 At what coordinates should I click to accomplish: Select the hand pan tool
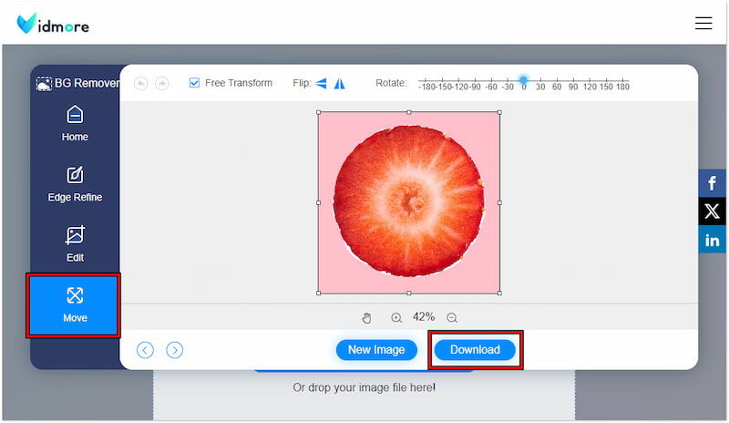pos(367,317)
